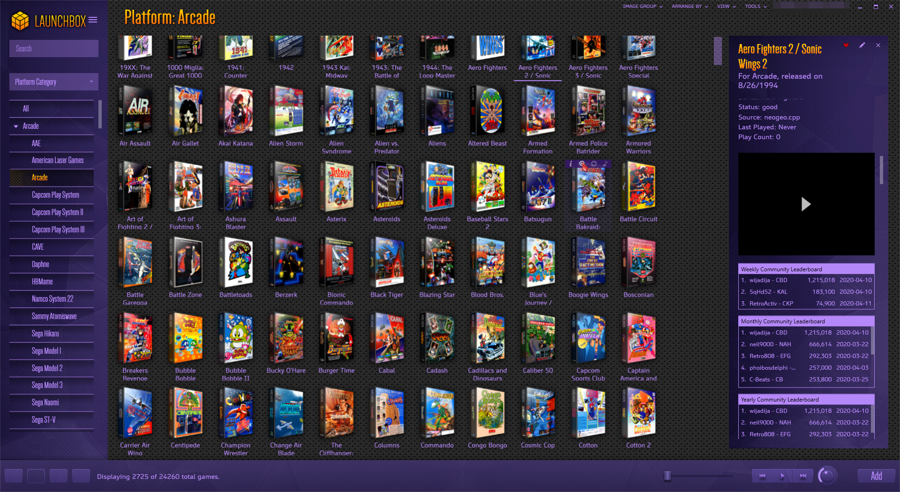Click Monthly Community Leaderboard header
This screenshot has height=492, width=900.
pyautogui.click(x=806, y=321)
